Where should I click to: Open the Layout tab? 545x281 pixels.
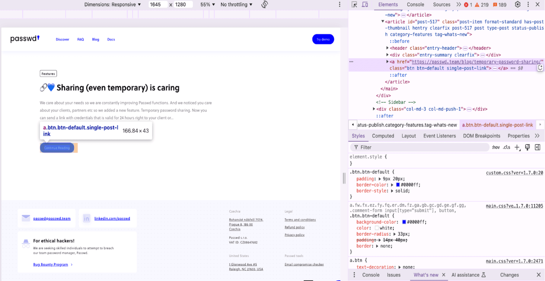click(409, 136)
